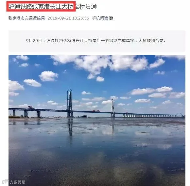Click the taller left bridge tower in photo

click(70, 103)
